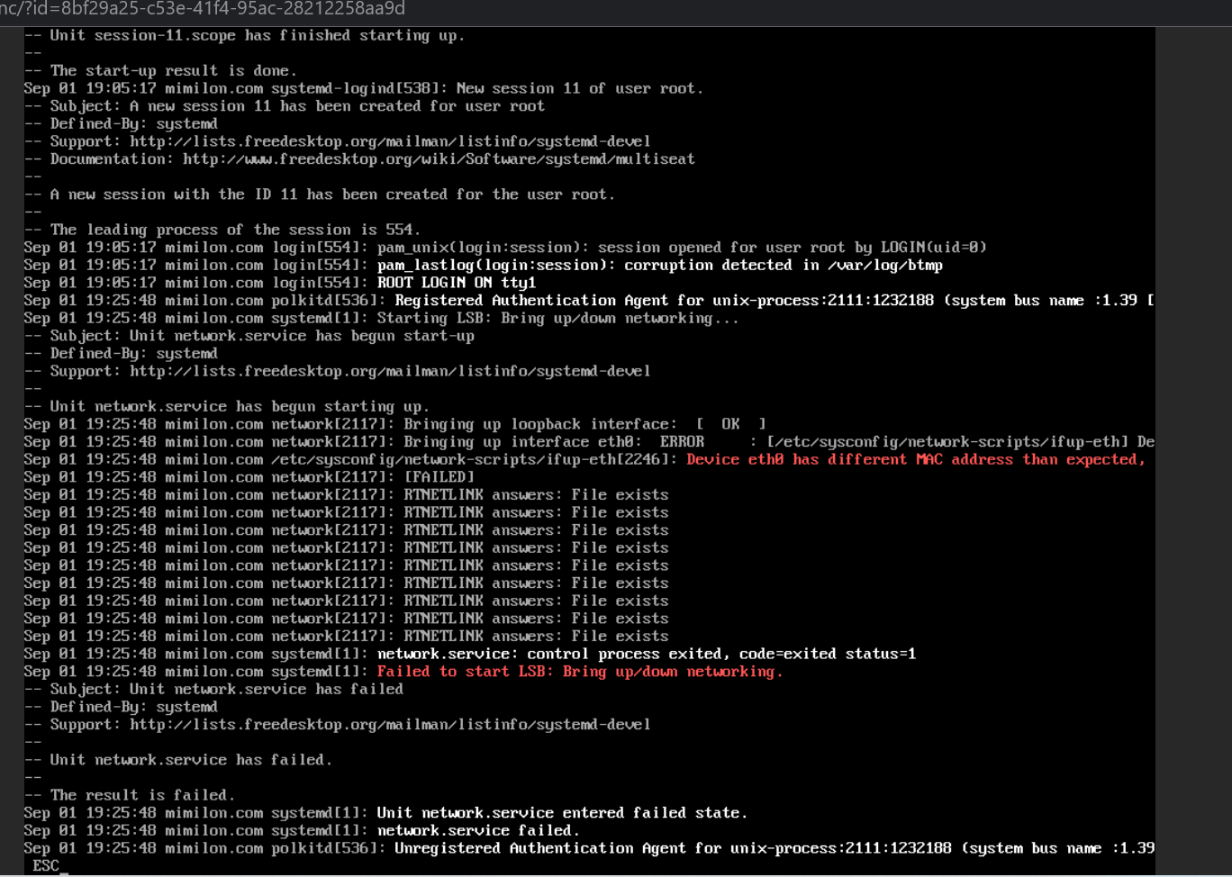
Task: Click the 'Unit network.service entered failed state' line
Action: point(386,813)
